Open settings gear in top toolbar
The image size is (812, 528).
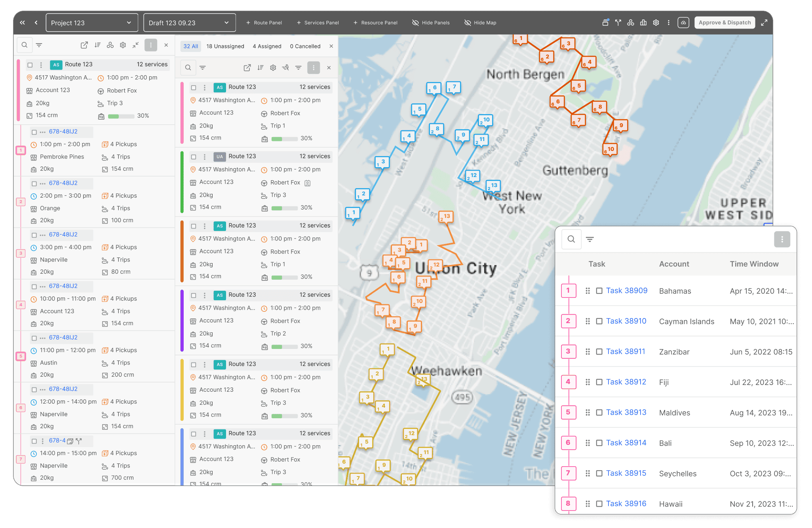pos(656,23)
